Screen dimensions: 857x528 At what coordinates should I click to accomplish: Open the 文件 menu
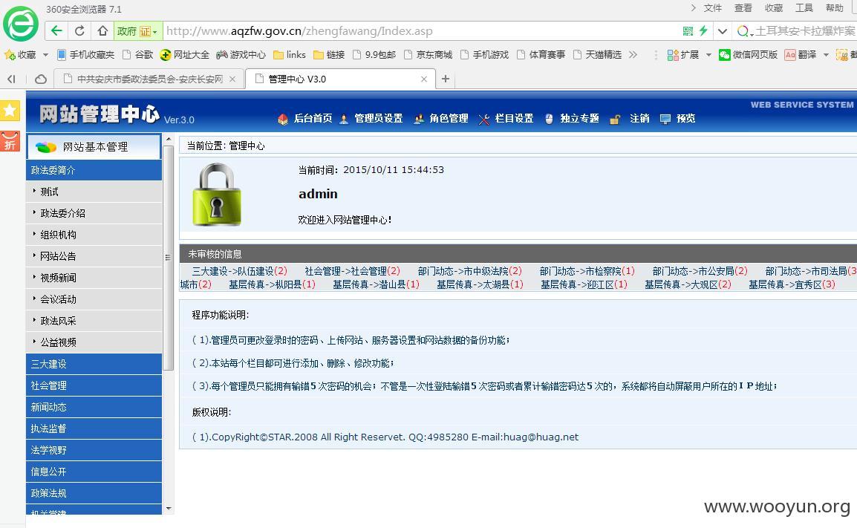coord(713,7)
